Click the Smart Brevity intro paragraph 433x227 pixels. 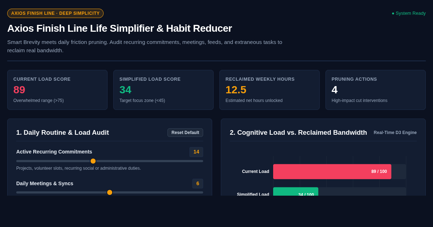coord(145,46)
